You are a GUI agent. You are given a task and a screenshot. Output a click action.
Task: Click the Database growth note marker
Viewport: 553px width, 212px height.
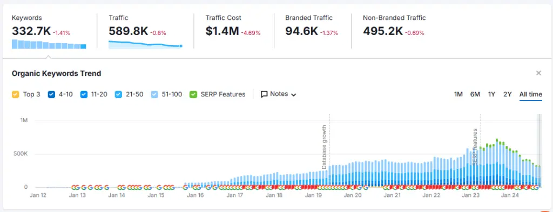(x=324, y=147)
